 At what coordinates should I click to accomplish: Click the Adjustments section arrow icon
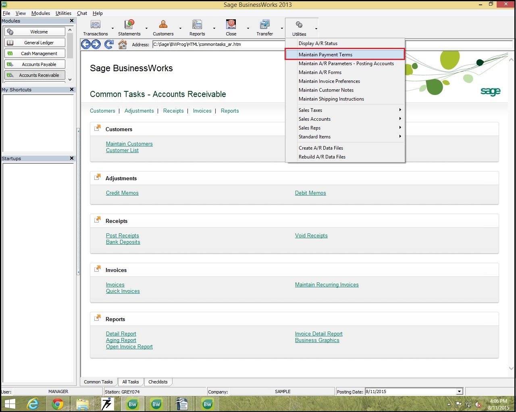click(97, 177)
